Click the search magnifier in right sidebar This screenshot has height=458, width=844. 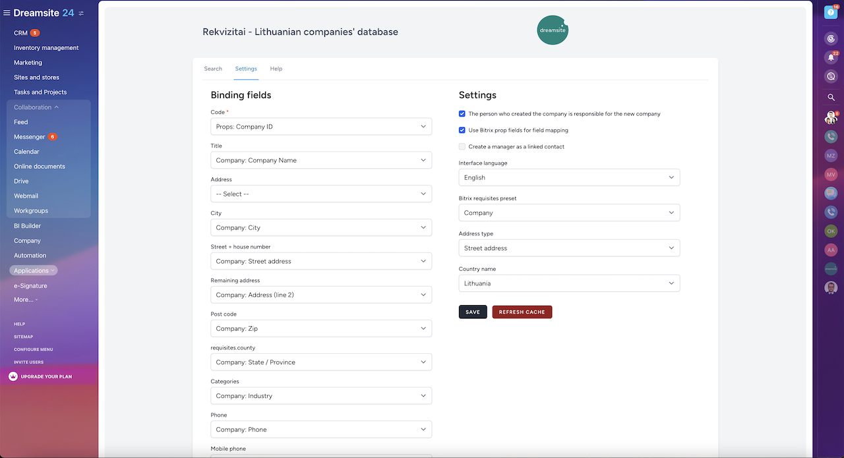point(831,98)
